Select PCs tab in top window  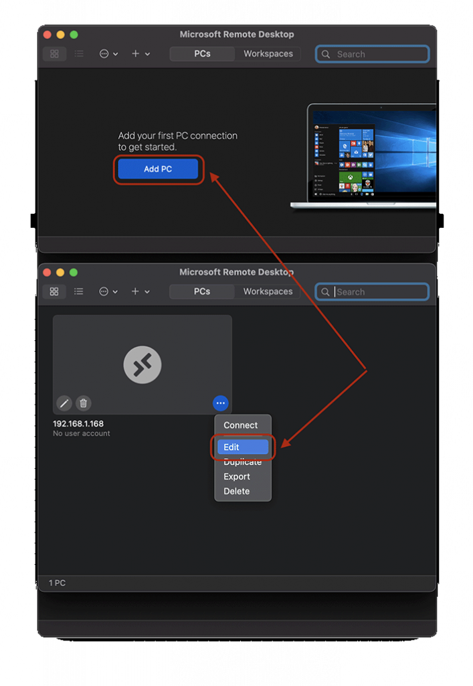click(x=202, y=54)
